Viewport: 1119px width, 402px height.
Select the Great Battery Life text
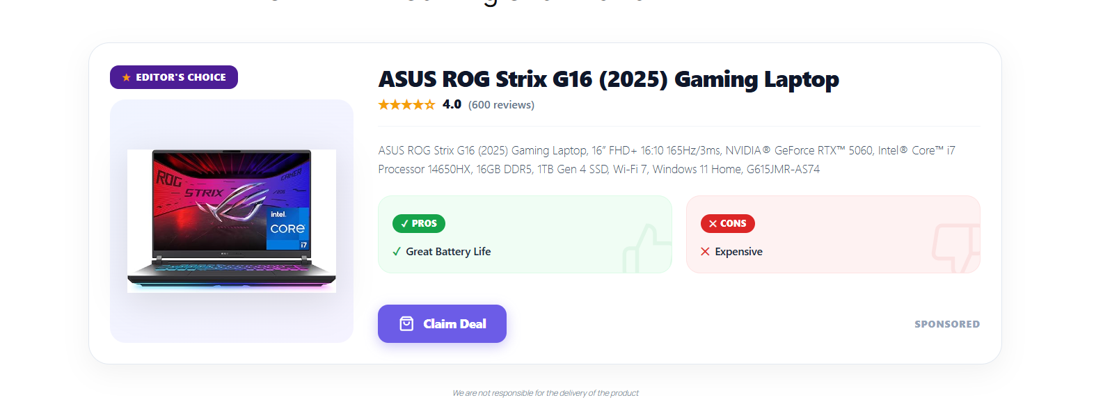click(x=448, y=252)
